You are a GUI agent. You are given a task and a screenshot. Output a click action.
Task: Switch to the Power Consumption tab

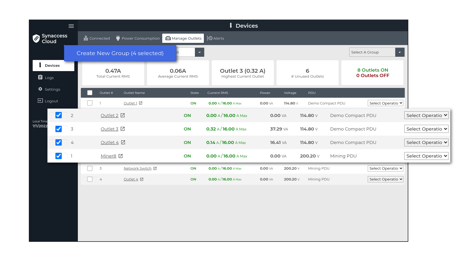(138, 38)
